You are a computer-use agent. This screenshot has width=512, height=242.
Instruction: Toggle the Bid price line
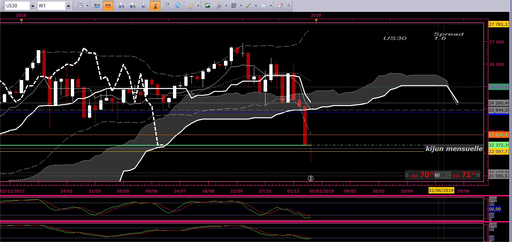[97, 6]
